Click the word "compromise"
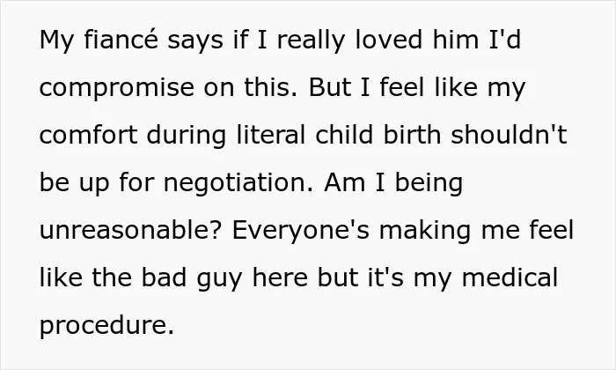 click(117, 87)
